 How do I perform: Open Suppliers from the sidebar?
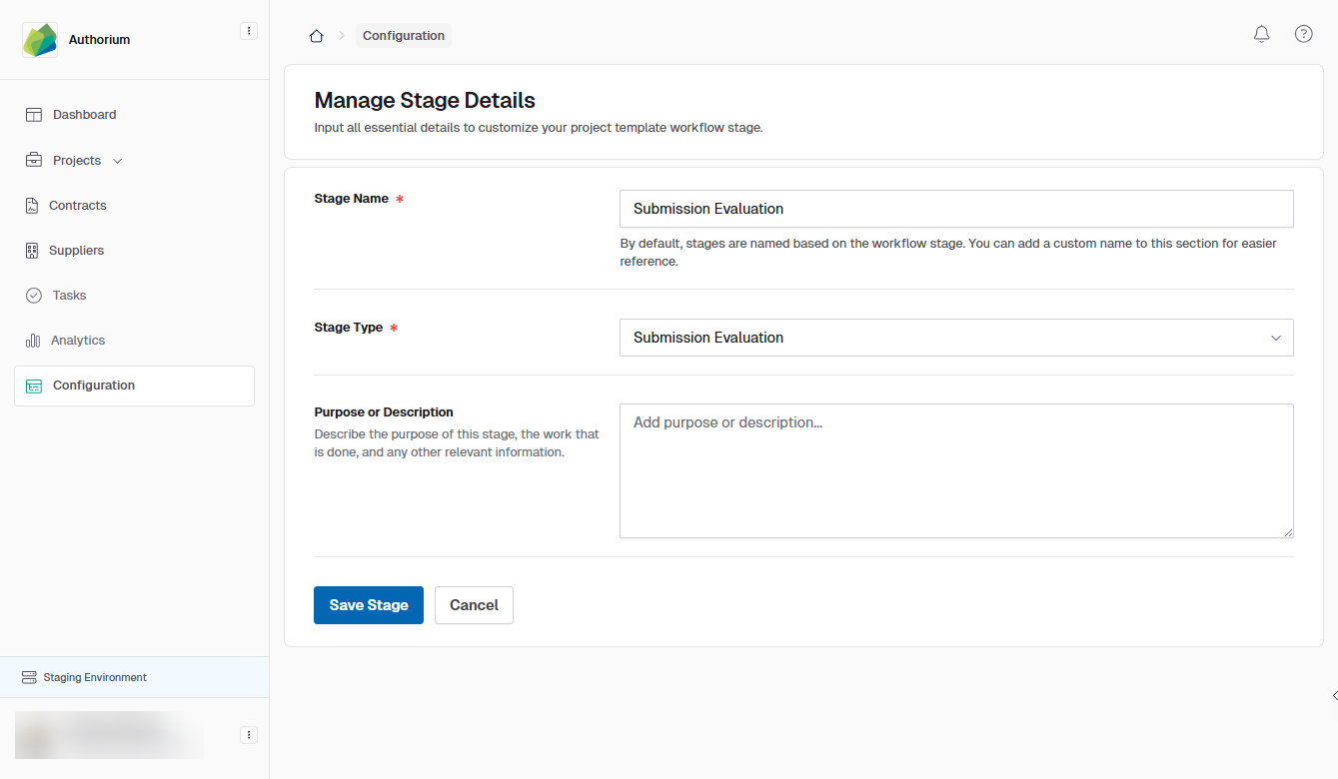(76, 251)
